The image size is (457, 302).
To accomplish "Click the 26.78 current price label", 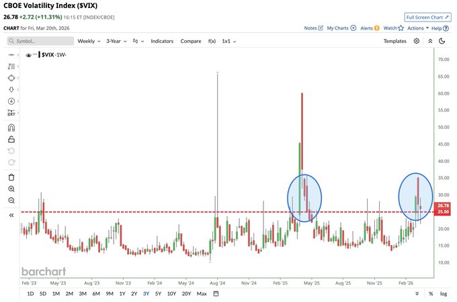I will (x=443, y=205).
